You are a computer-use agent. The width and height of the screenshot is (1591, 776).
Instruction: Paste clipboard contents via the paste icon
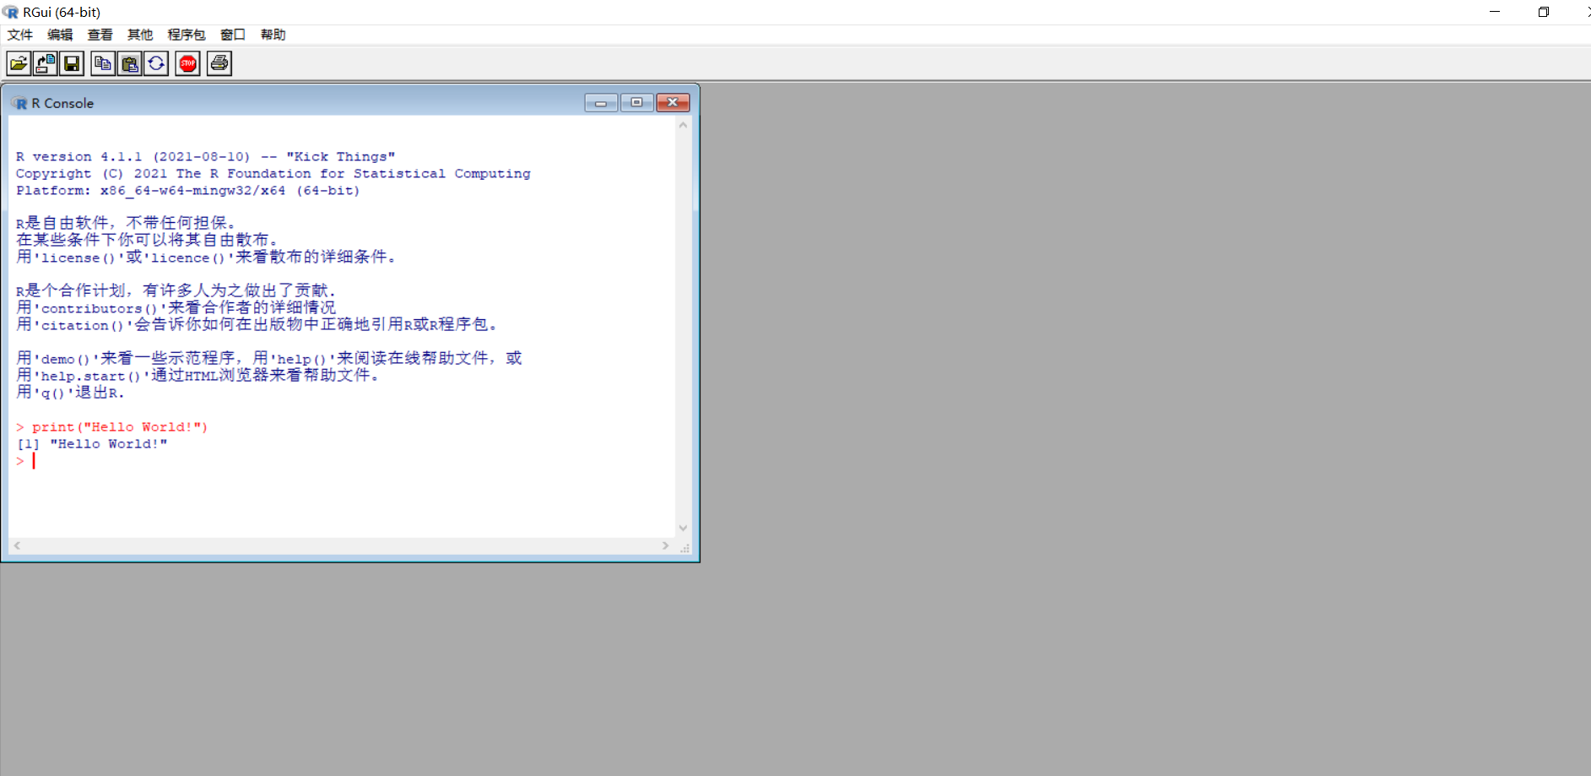click(x=129, y=62)
